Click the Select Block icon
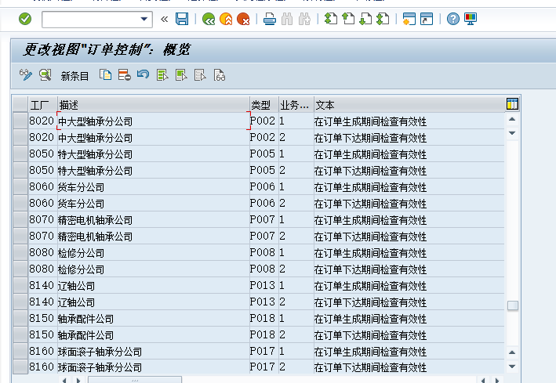556x383 pixels. [x=181, y=74]
